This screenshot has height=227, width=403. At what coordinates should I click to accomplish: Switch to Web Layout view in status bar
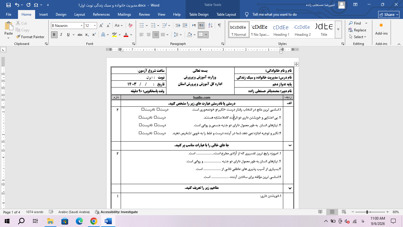pyautogui.click(x=344, y=212)
